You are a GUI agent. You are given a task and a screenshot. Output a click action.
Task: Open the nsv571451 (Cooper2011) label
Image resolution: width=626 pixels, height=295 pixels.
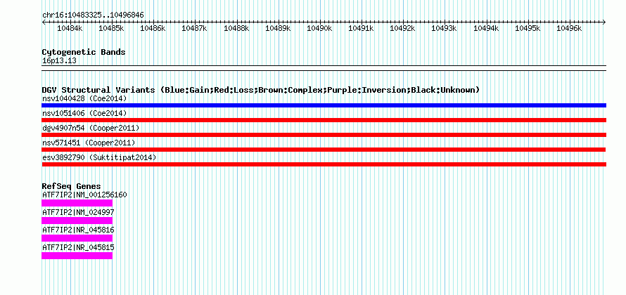tap(89, 143)
